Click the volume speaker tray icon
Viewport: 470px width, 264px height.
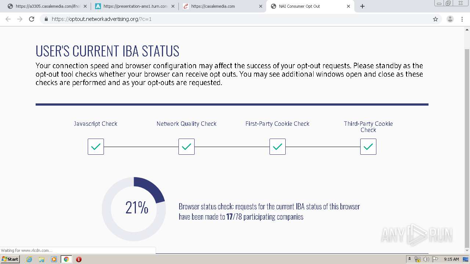(426, 259)
